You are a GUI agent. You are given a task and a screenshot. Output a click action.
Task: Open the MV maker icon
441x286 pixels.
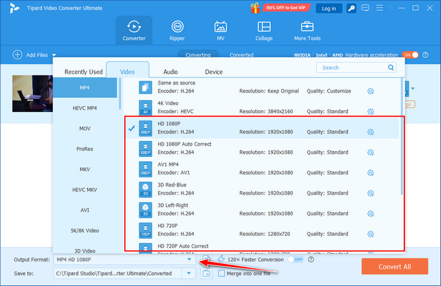pos(220,30)
